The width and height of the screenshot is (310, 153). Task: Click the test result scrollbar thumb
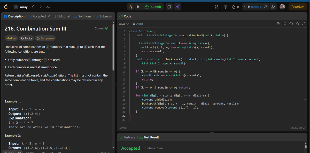pos(306,147)
